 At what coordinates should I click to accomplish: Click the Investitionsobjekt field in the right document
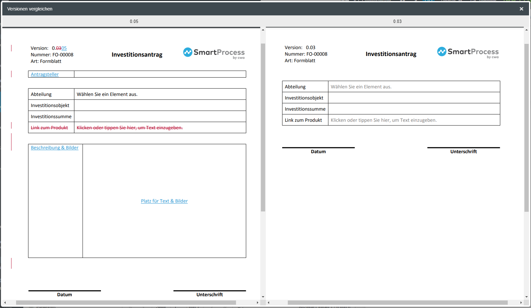414,98
